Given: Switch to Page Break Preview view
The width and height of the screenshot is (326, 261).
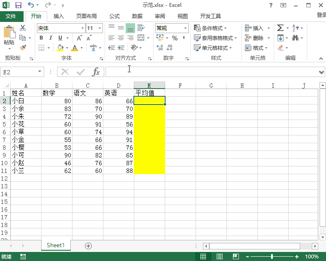Looking at the screenshot, I should pos(235,256).
